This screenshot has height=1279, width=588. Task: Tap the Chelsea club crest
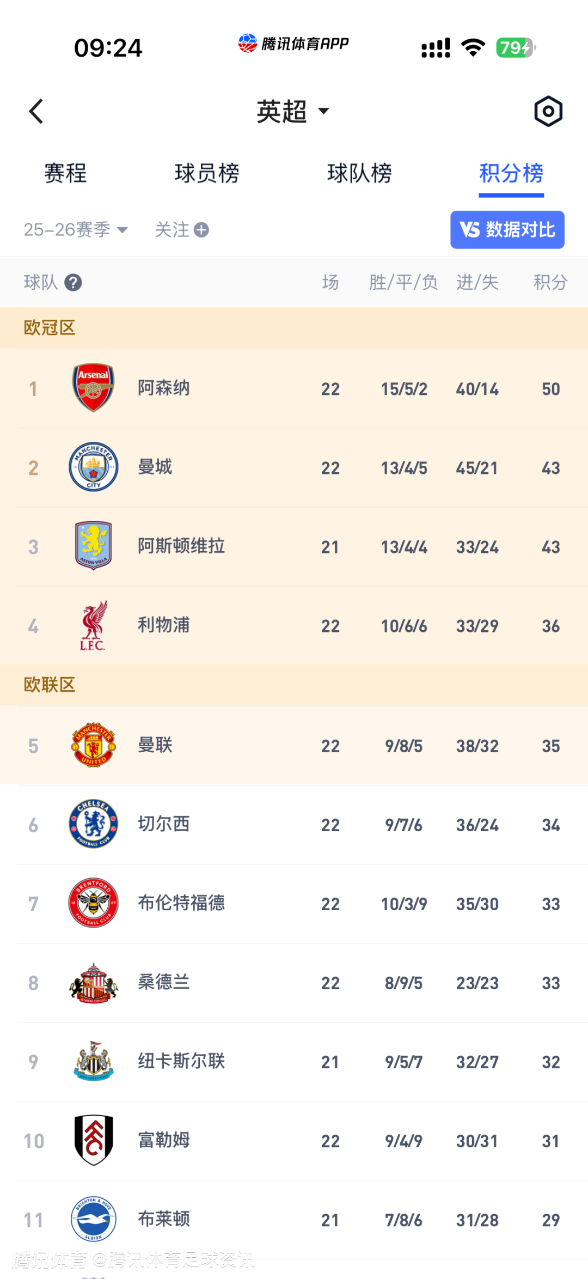point(94,824)
